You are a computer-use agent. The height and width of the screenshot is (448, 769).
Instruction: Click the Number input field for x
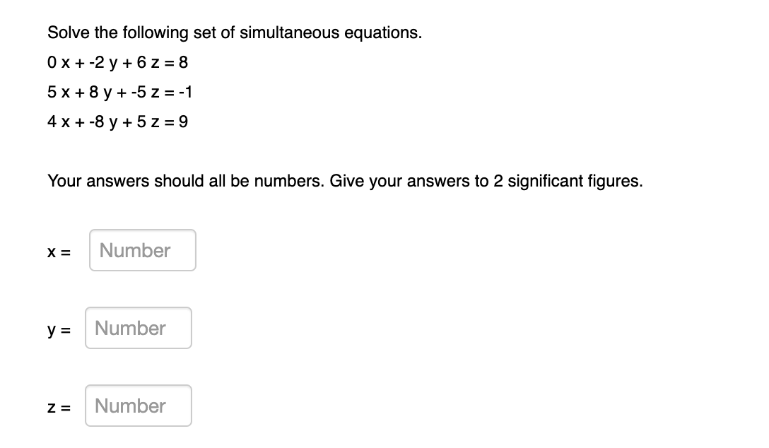coord(142,250)
